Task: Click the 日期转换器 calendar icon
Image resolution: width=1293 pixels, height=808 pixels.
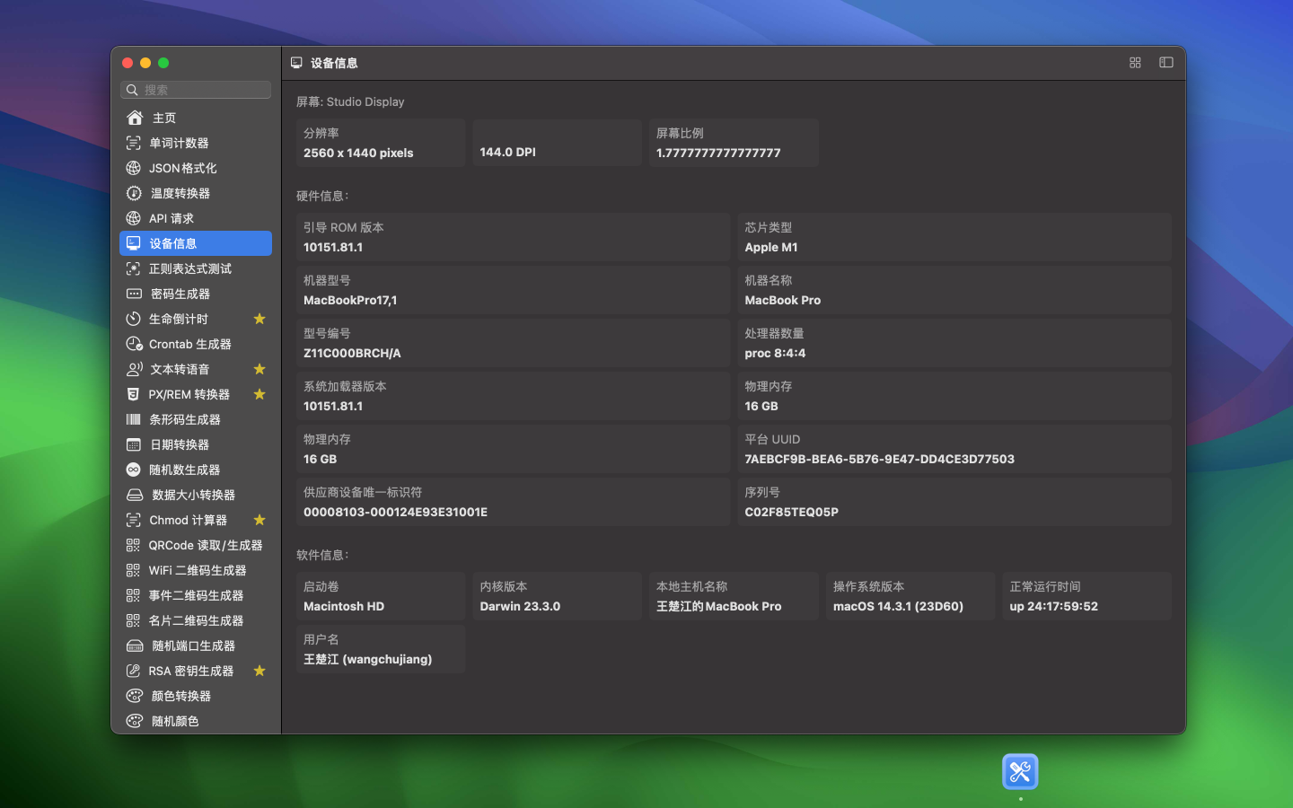Action: pyautogui.click(x=134, y=444)
